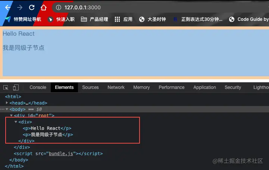Switch to the Network tab
The height and width of the screenshot is (170, 269).
pyautogui.click(x=116, y=87)
